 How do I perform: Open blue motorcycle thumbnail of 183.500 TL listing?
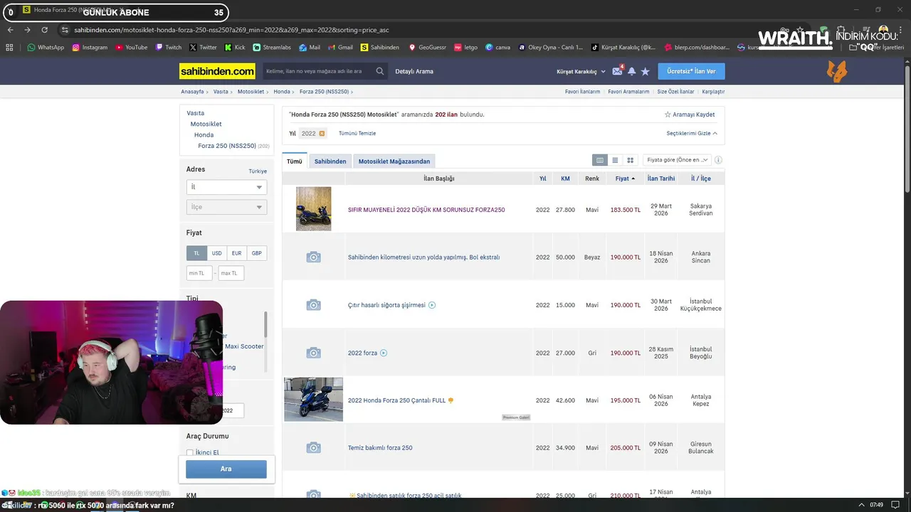(314, 209)
